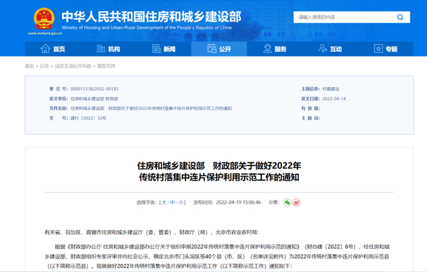This screenshot has width=427, height=272.
Task: Share via the green WeChat icon
Action: click(x=287, y=203)
